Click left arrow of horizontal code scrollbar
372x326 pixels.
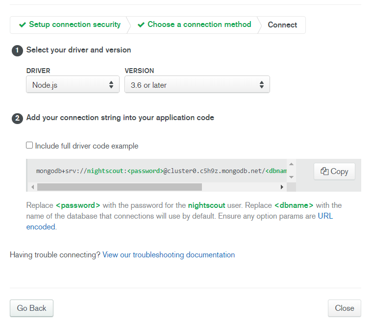point(33,187)
